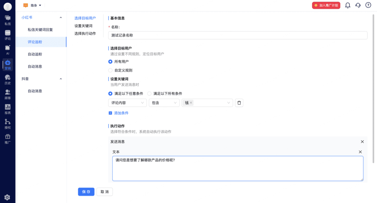Open the 授权 sidebar icon

pyautogui.click(x=8, y=124)
